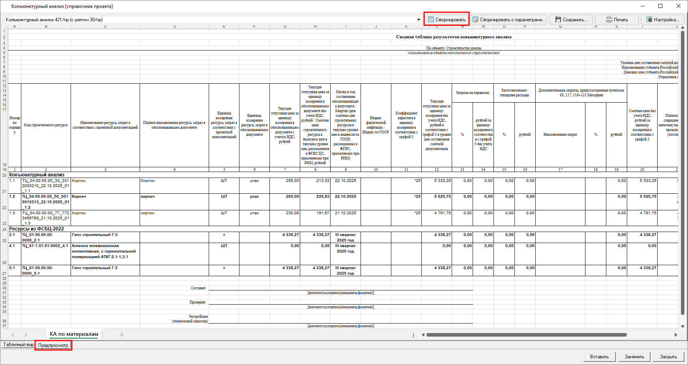The image size is (688, 365).
Task: Click the next sheet navigation arrow
Action: [x=26, y=335]
